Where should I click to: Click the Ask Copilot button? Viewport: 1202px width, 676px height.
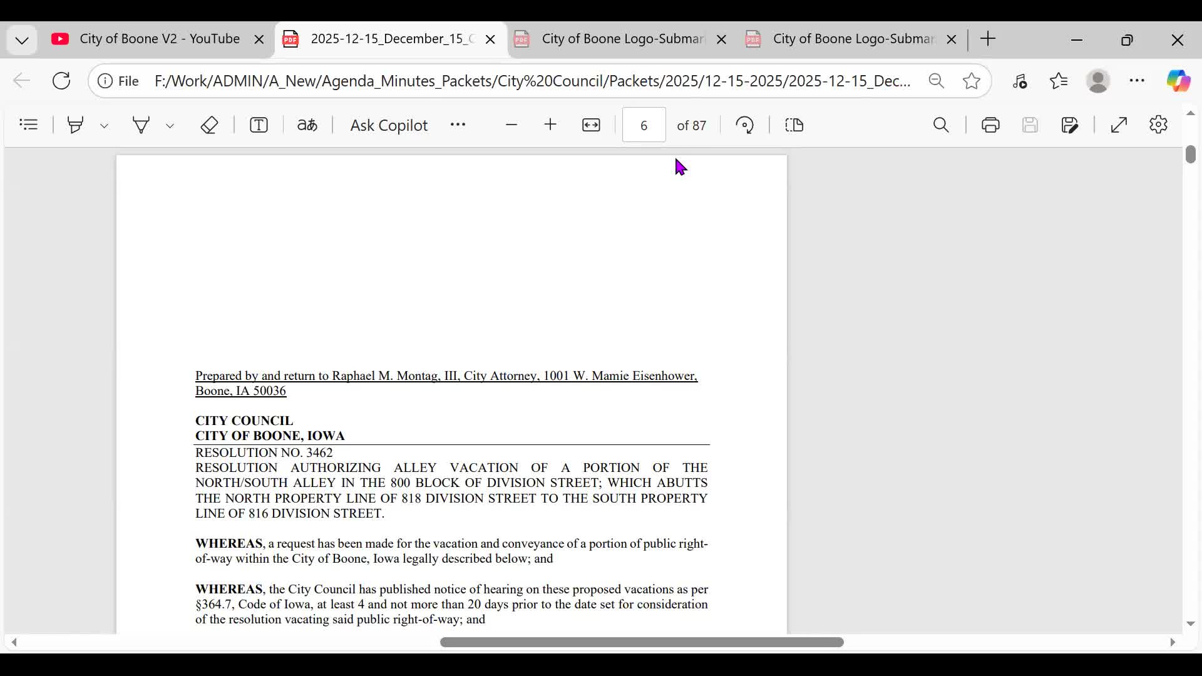pos(388,125)
